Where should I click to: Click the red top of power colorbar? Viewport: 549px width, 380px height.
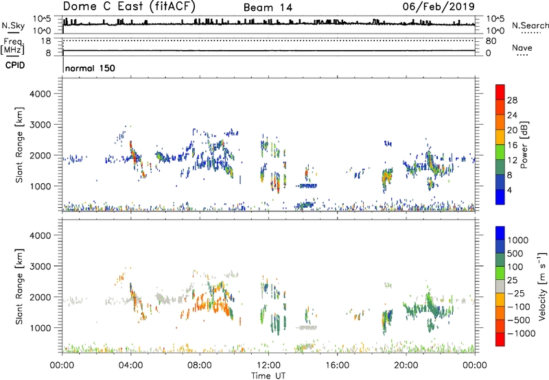(x=500, y=92)
